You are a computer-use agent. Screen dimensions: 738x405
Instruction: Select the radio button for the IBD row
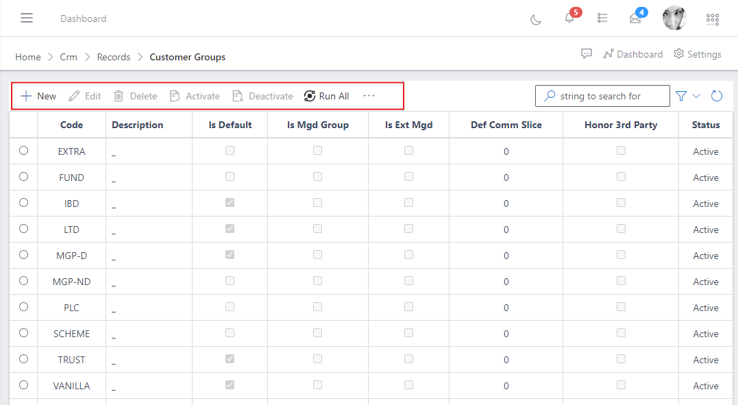click(x=23, y=202)
